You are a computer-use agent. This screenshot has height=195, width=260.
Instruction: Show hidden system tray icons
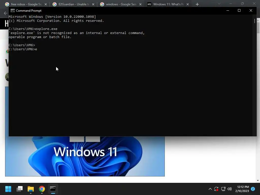click(x=210, y=189)
